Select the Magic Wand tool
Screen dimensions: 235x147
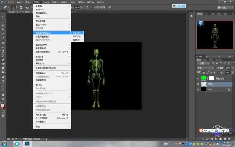click(x=3, y=29)
